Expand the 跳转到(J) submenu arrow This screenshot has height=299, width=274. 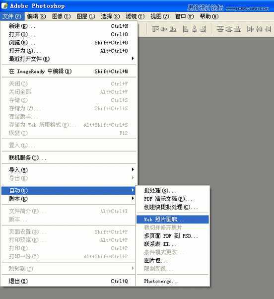pos(133,268)
